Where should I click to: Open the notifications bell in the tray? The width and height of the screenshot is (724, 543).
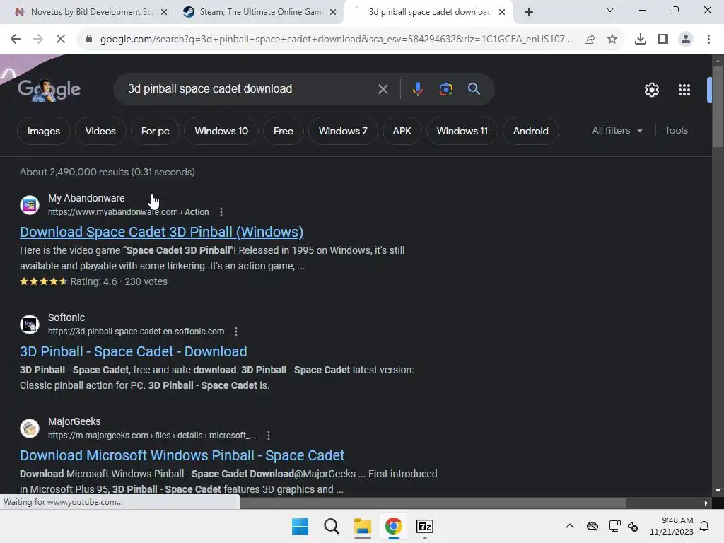coord(705,526)
